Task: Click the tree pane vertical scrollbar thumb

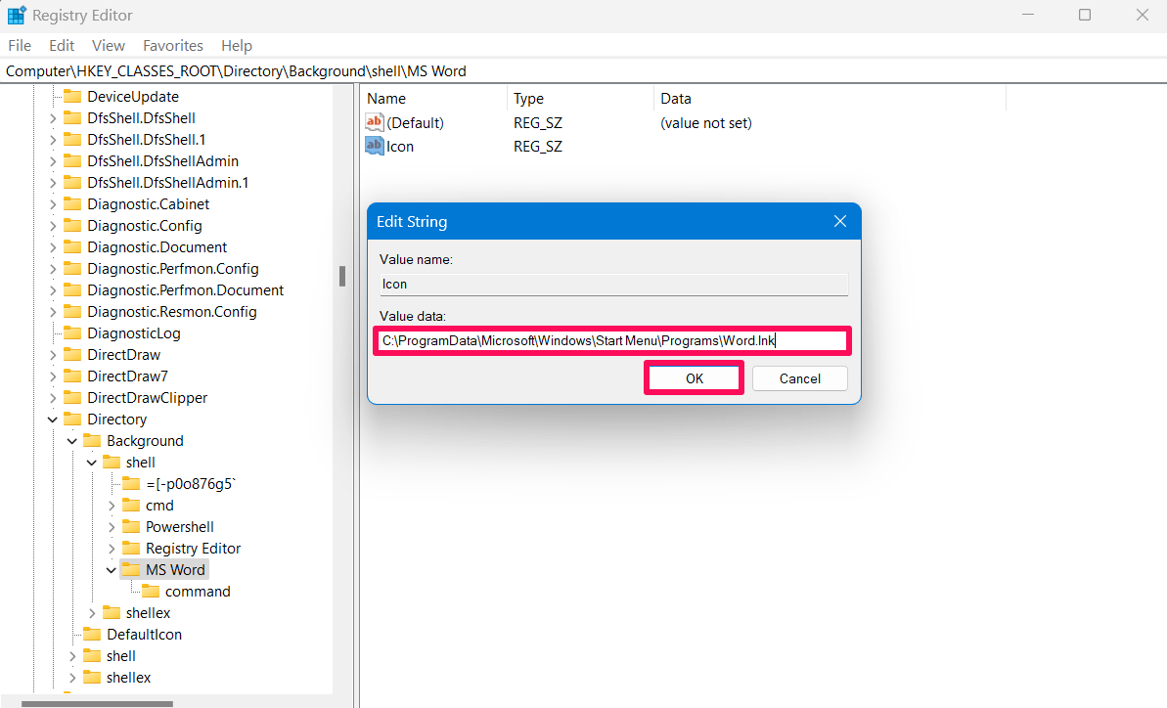Action: point(342,276)
